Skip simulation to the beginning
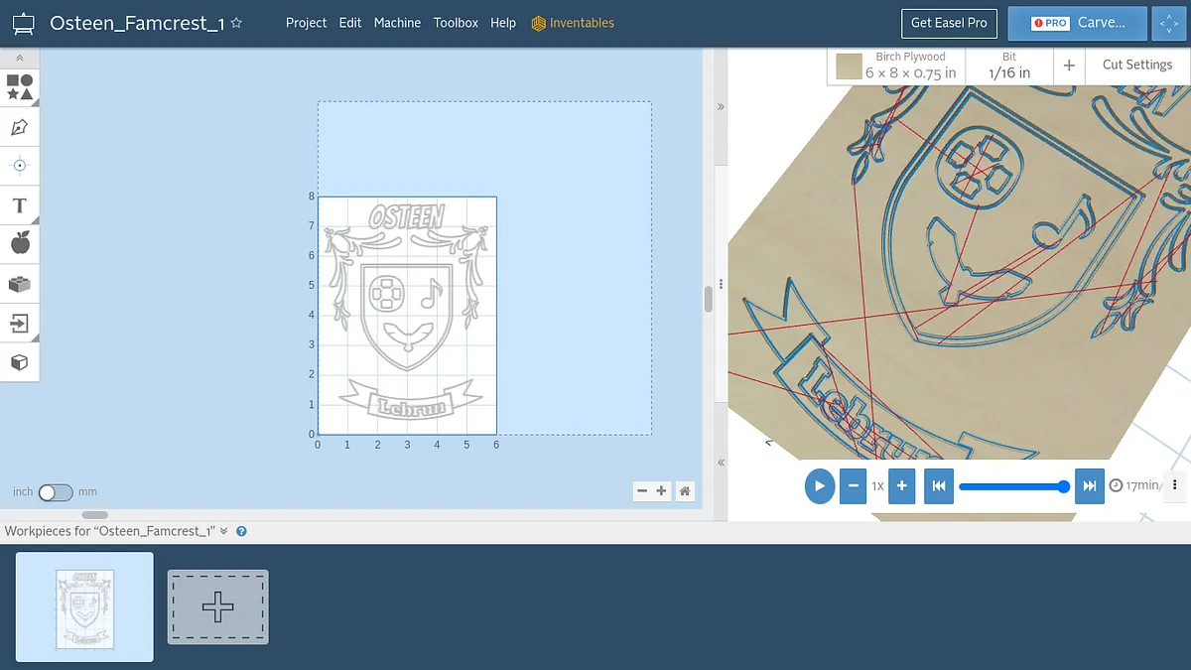The image size is (1191, 670). (939, 486)
